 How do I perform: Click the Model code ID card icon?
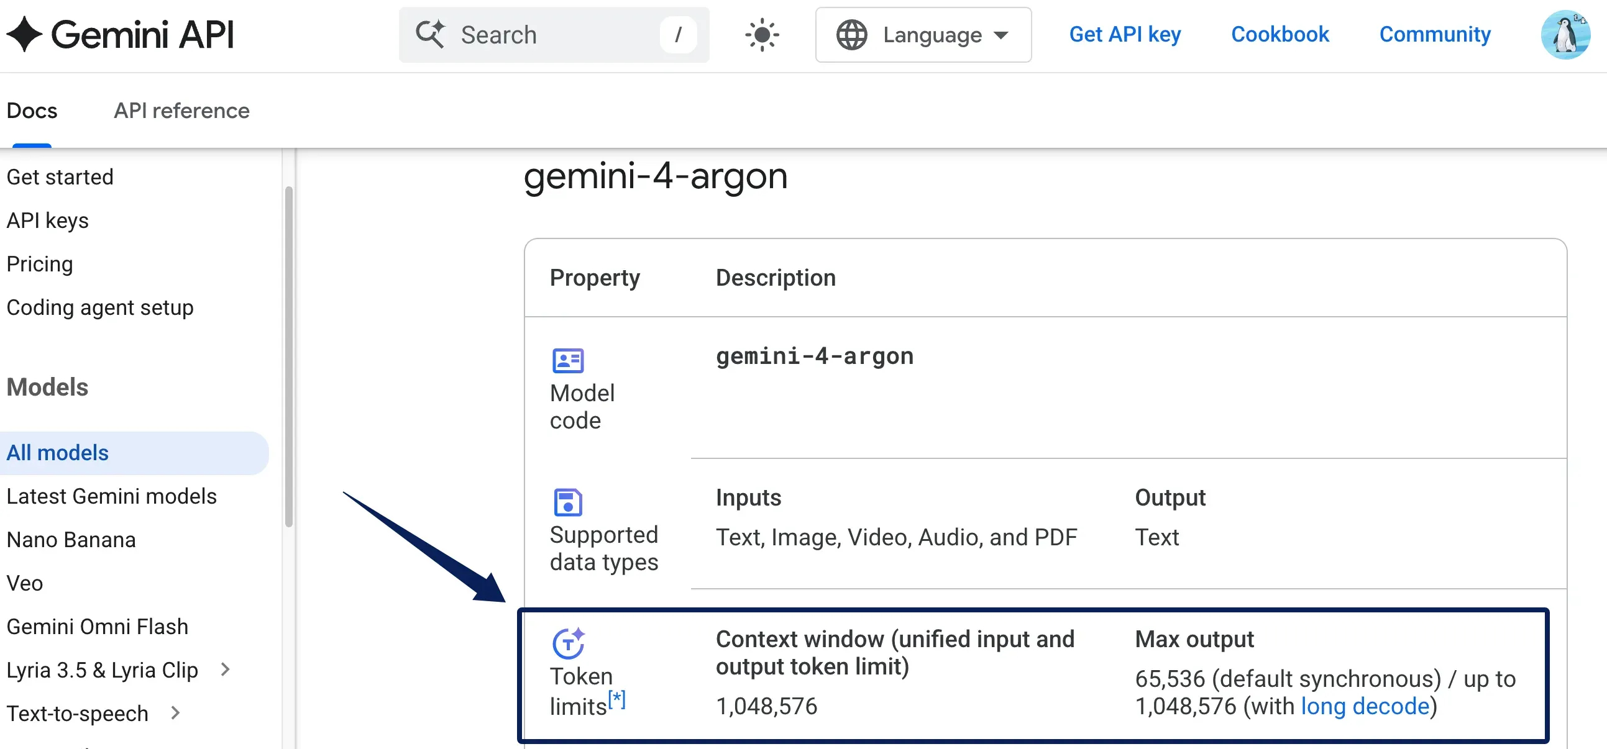[568, 360]
